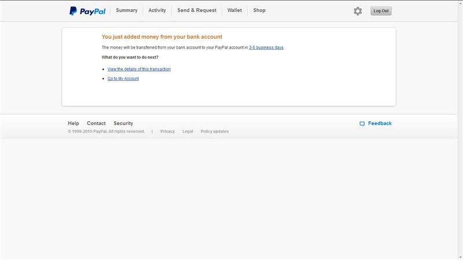The image size is (463, 260).
Task: Navigate to the Shop page
Action: (259, 10)
